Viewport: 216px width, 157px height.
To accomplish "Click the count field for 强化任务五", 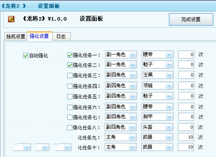I will [186, 96].
